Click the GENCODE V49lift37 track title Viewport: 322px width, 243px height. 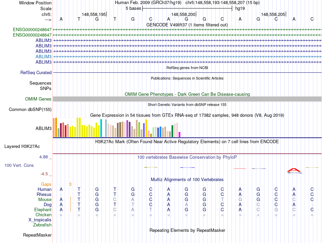[x=187, y=25]
